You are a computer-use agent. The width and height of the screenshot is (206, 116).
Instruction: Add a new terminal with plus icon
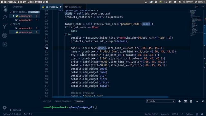pos(180,101)
